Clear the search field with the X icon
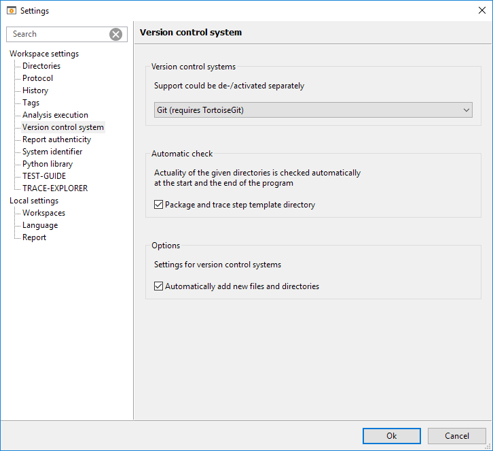Viewport: 493px width, 451px height. [x=116, y=35]
